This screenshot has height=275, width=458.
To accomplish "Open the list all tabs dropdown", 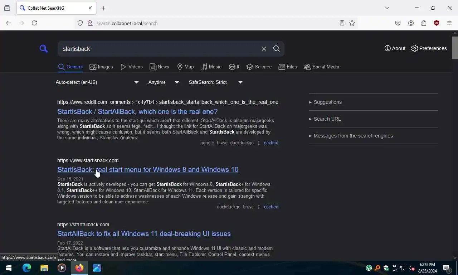I will point(387,8).
